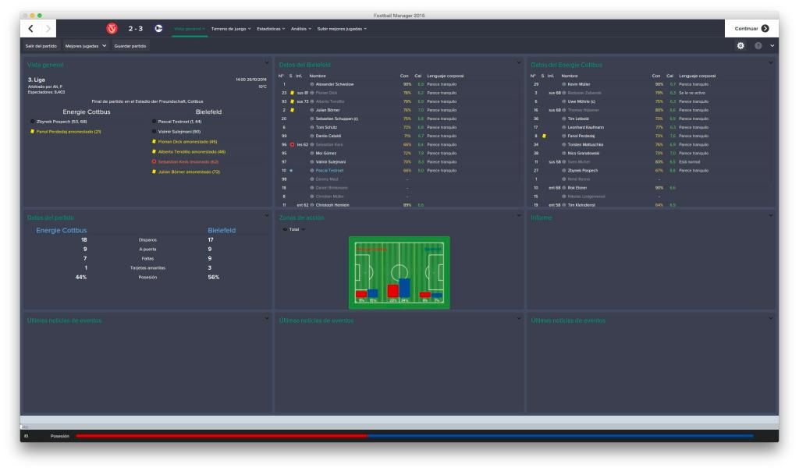Click Tim Kleindienst in the Energie Cottbus list
The width and height of the screenshot is (799, 471).
pyautogui.click(x=581, y=205)
